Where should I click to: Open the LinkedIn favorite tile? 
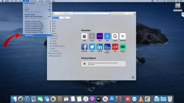pyautogui.click(x=100, y=47)
